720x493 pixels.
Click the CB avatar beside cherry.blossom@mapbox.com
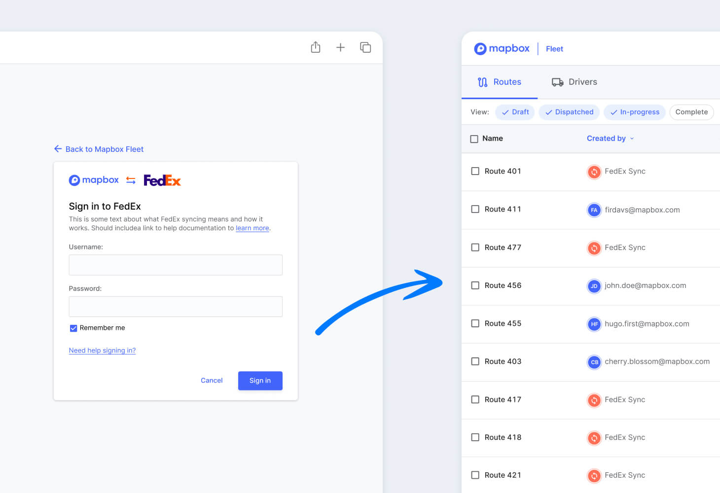pyautogui.click(x=594, y=362)
